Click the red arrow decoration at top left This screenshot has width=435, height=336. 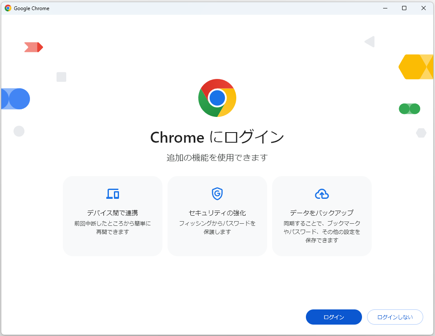[33, 47]
